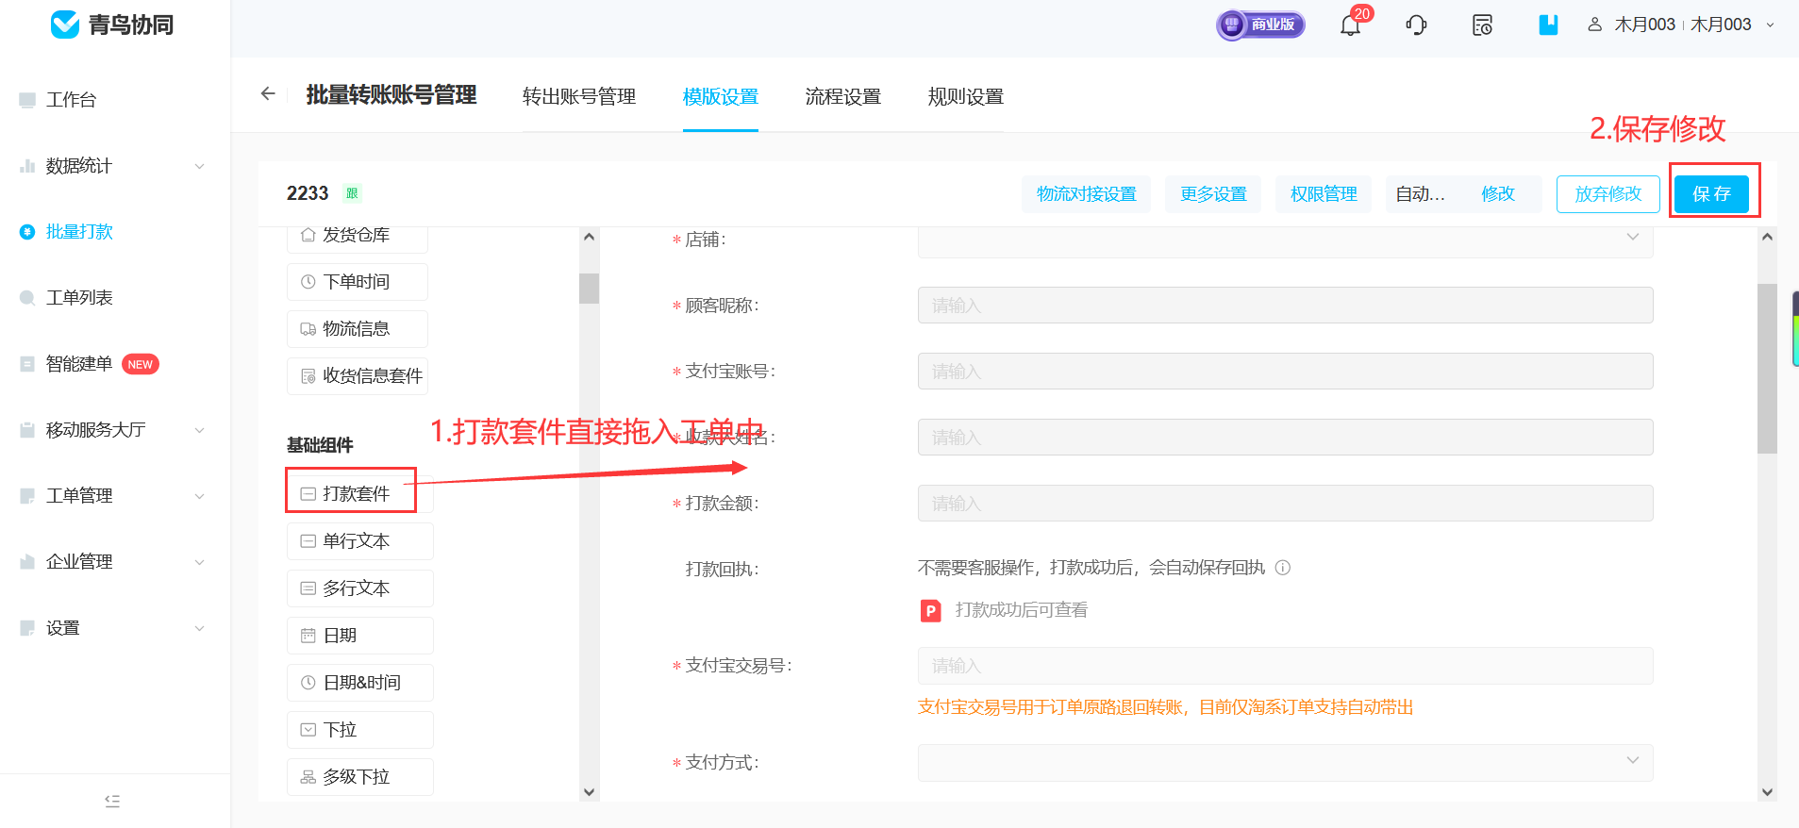Click the 更多设置 button
This screenshot has height=828, width=1799.
(x=1213, y=194)
